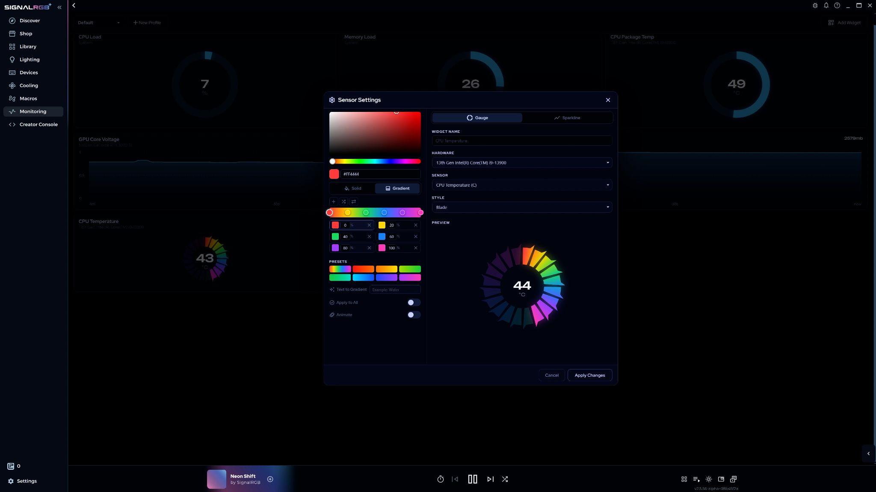The image size is (876, 492).
Task: Open the Discover page in sidebar
Action: (30, 20)
